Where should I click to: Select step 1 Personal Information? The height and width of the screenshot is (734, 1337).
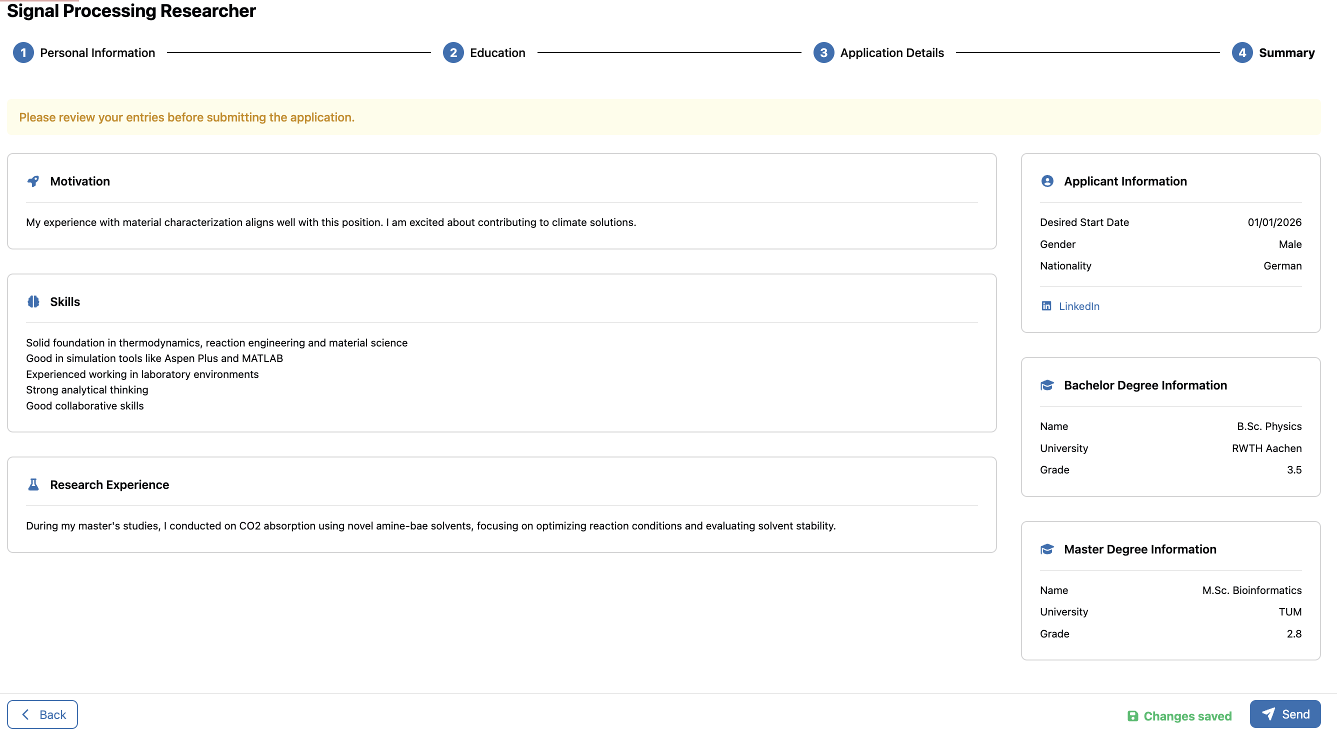[23, 52]
